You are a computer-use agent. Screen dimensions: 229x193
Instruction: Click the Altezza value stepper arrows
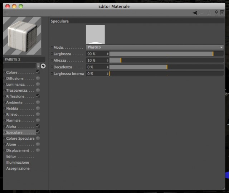108,61
